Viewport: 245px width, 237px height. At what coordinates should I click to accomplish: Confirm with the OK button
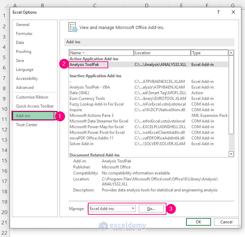click(x=198, y=222)
